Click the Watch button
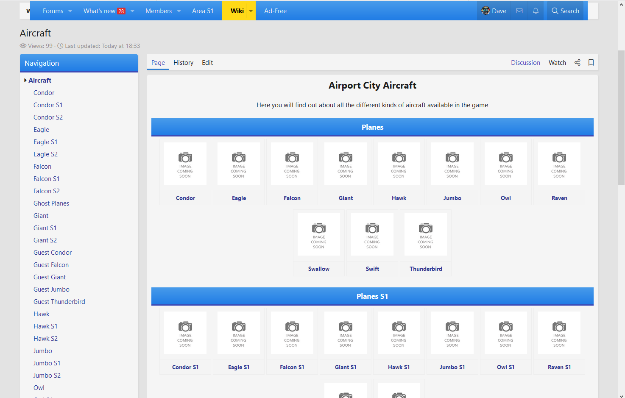 pyautogui.click(x=557, y=63)
